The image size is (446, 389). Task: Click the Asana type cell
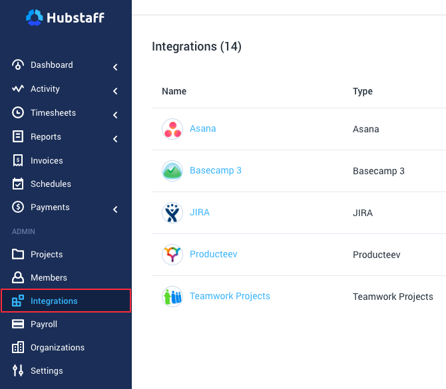click(x=366, y=129)
